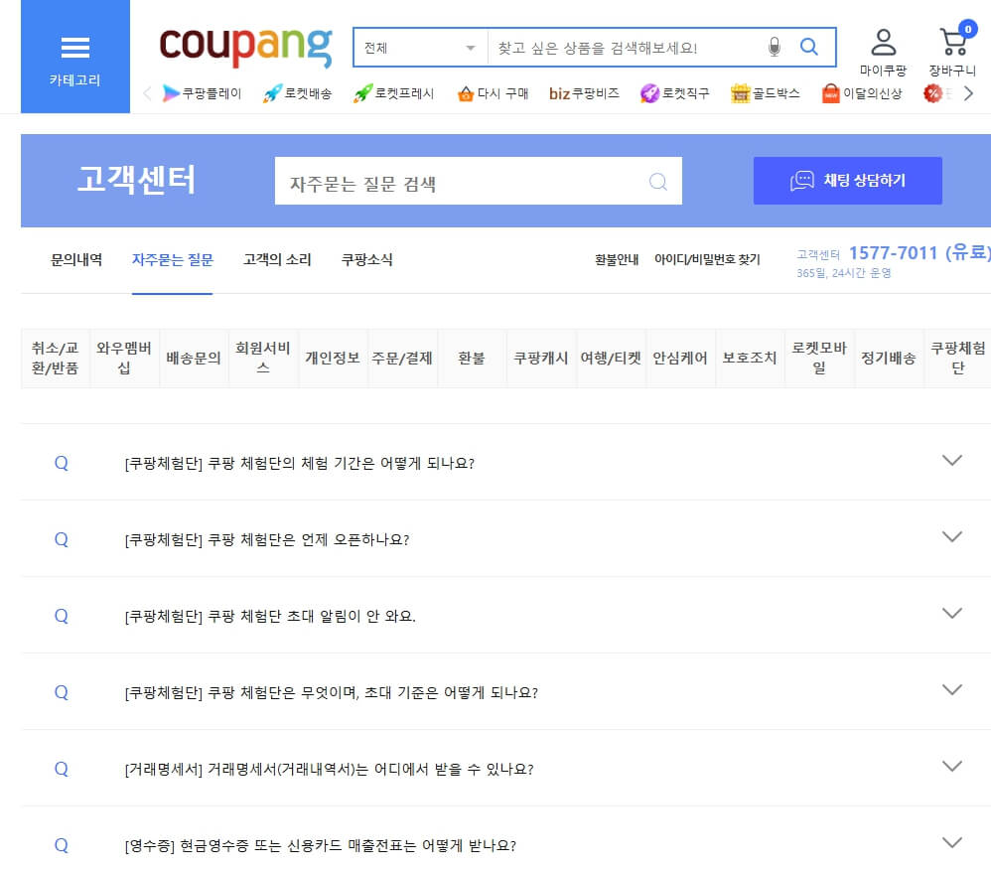Select 환불 FAQ category

472,358
